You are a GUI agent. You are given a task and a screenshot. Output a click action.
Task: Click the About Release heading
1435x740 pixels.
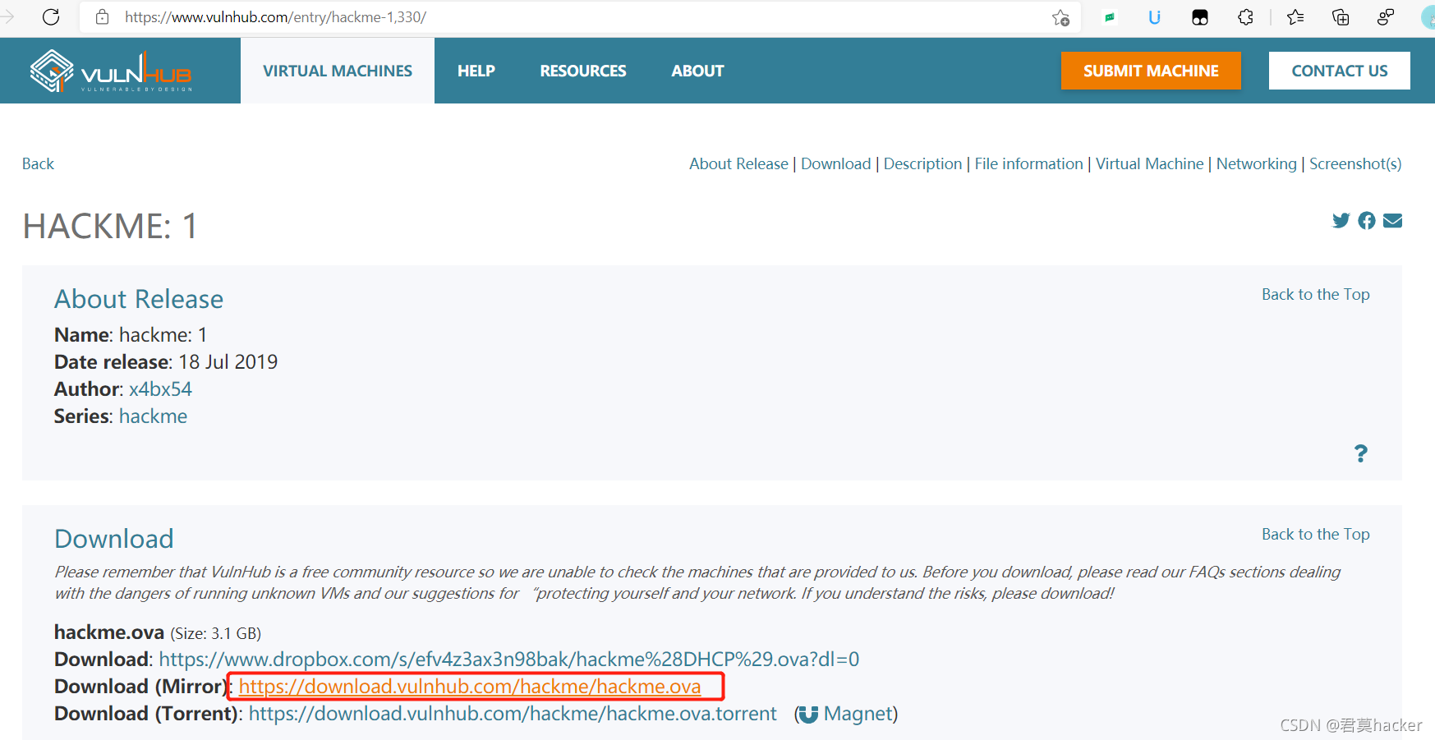tap(139, 299)
